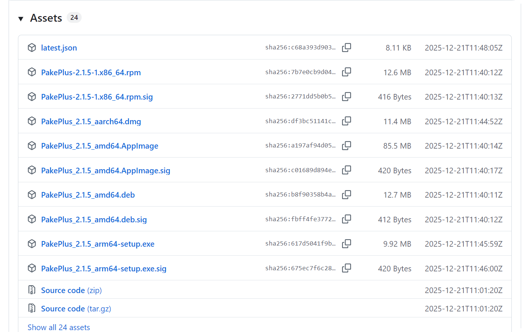Download PakePlus_2.1.5_amd64.AppImage file
This screenshot has width=523, height=332.
click(x=100, y=146)
